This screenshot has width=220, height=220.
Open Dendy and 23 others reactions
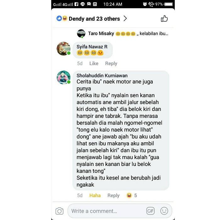[94, 19]
